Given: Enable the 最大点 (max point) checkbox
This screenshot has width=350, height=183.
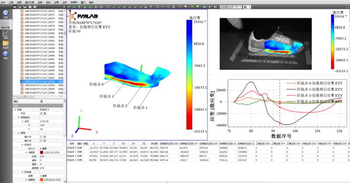Looking at the screenshot, I should point(40,137).
